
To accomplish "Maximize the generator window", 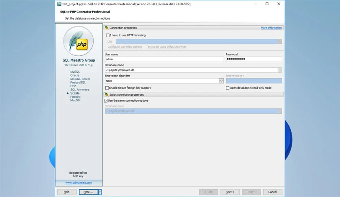I will pyautogui.click(x=267, y=4).
